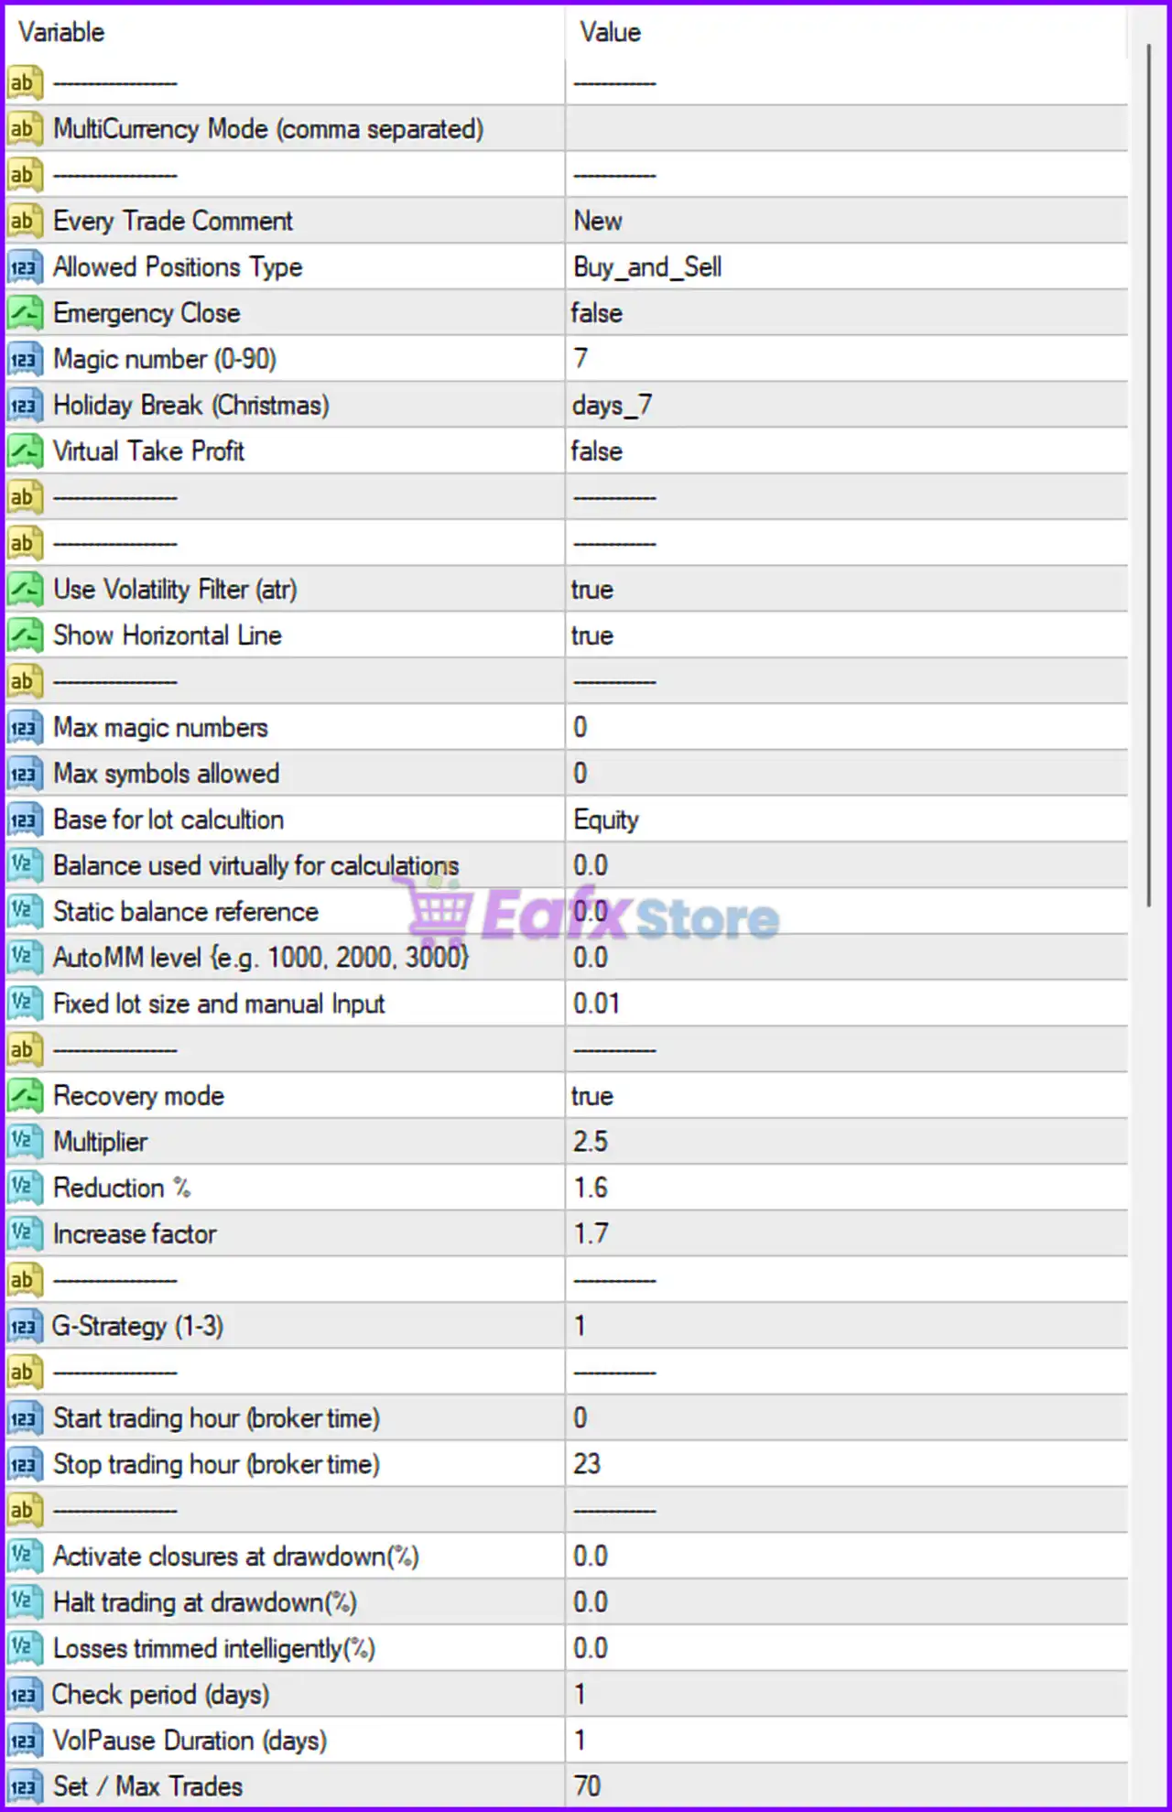Image resolution: width=1172 pixels, height=1812 pixels.
Task: Click the boolean icon beside Virtual Take Profit
Action: tap(25, 451)
